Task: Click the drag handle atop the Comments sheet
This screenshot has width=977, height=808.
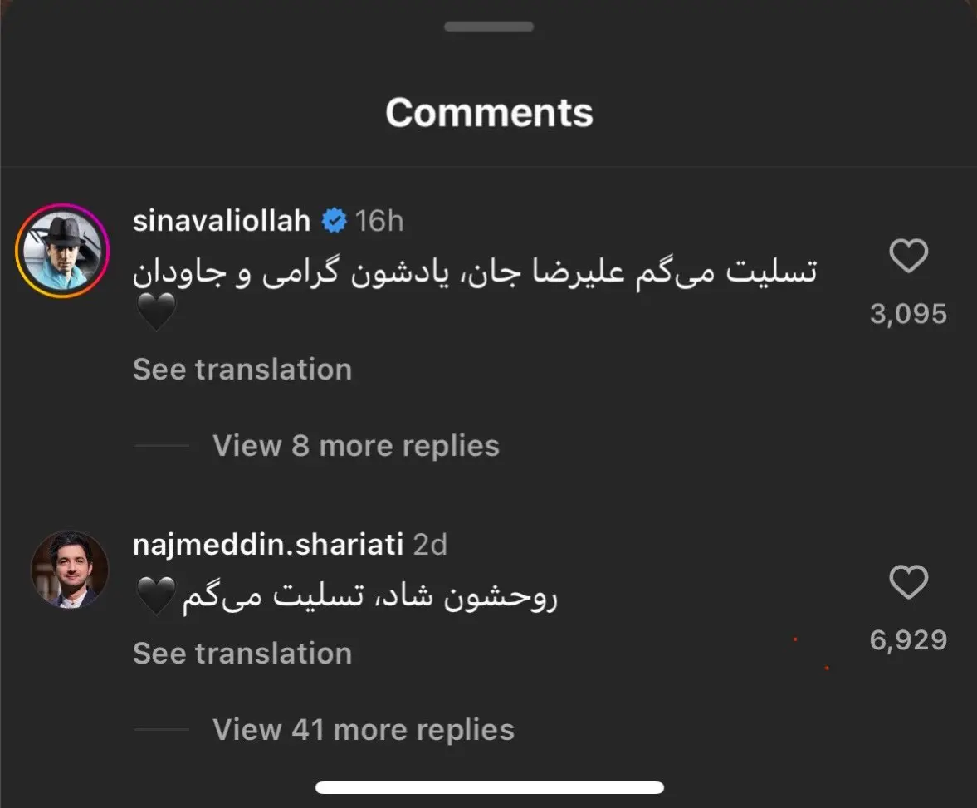Action: click(x=488, y=27)
